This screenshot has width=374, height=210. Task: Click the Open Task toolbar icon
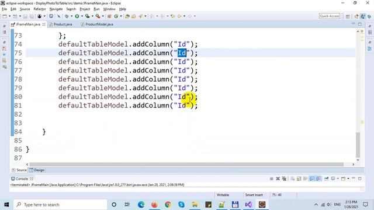134,16
